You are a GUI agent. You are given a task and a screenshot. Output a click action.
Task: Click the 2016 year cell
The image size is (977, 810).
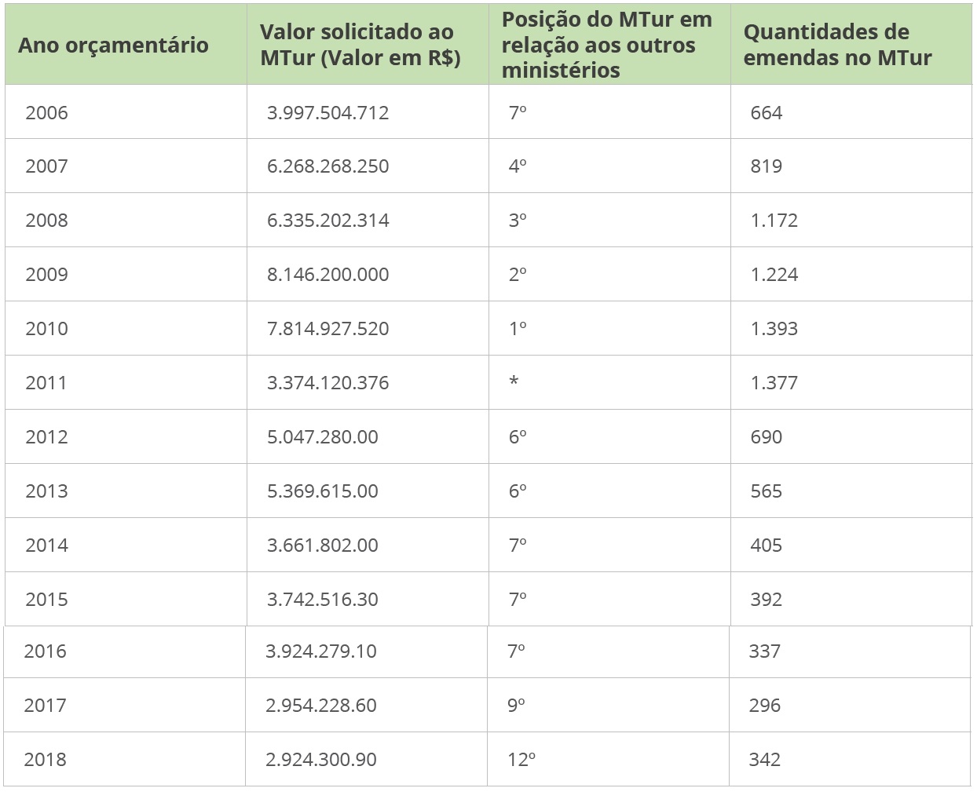45,651
